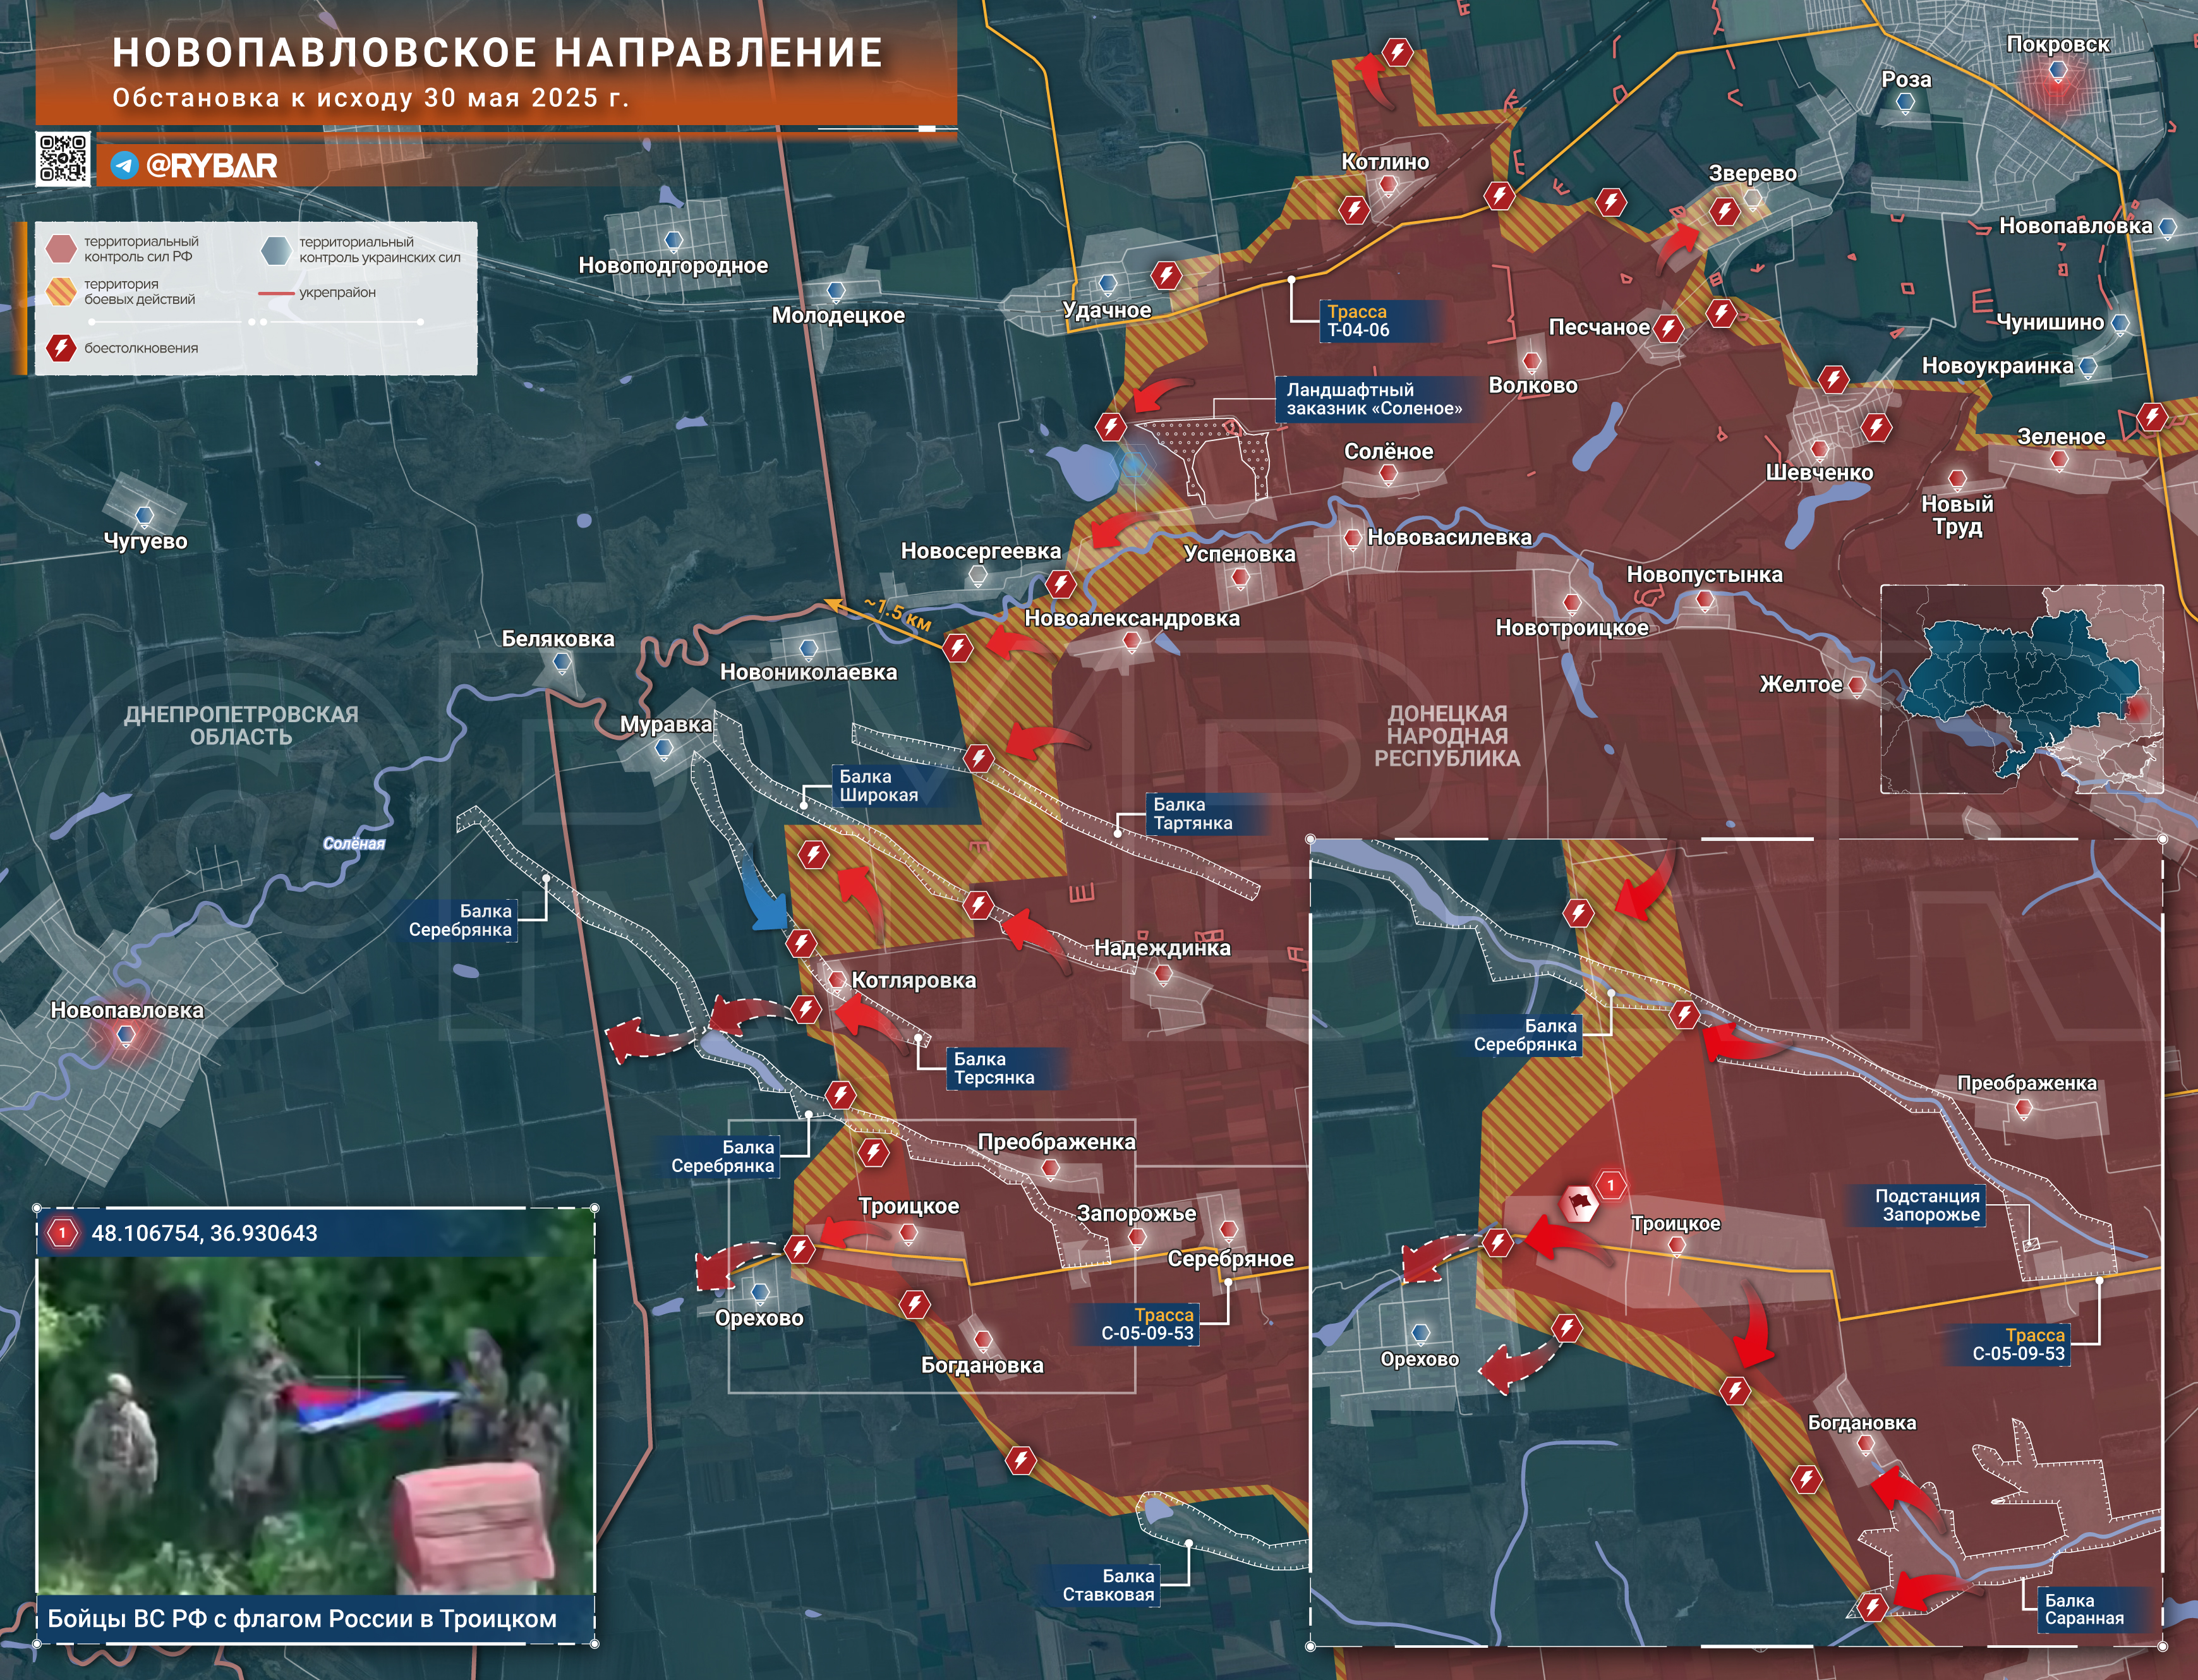Select the blue marker at Новопавловка city
Viewport: 2198px width, 1680px height.
tap(126, 1035)
